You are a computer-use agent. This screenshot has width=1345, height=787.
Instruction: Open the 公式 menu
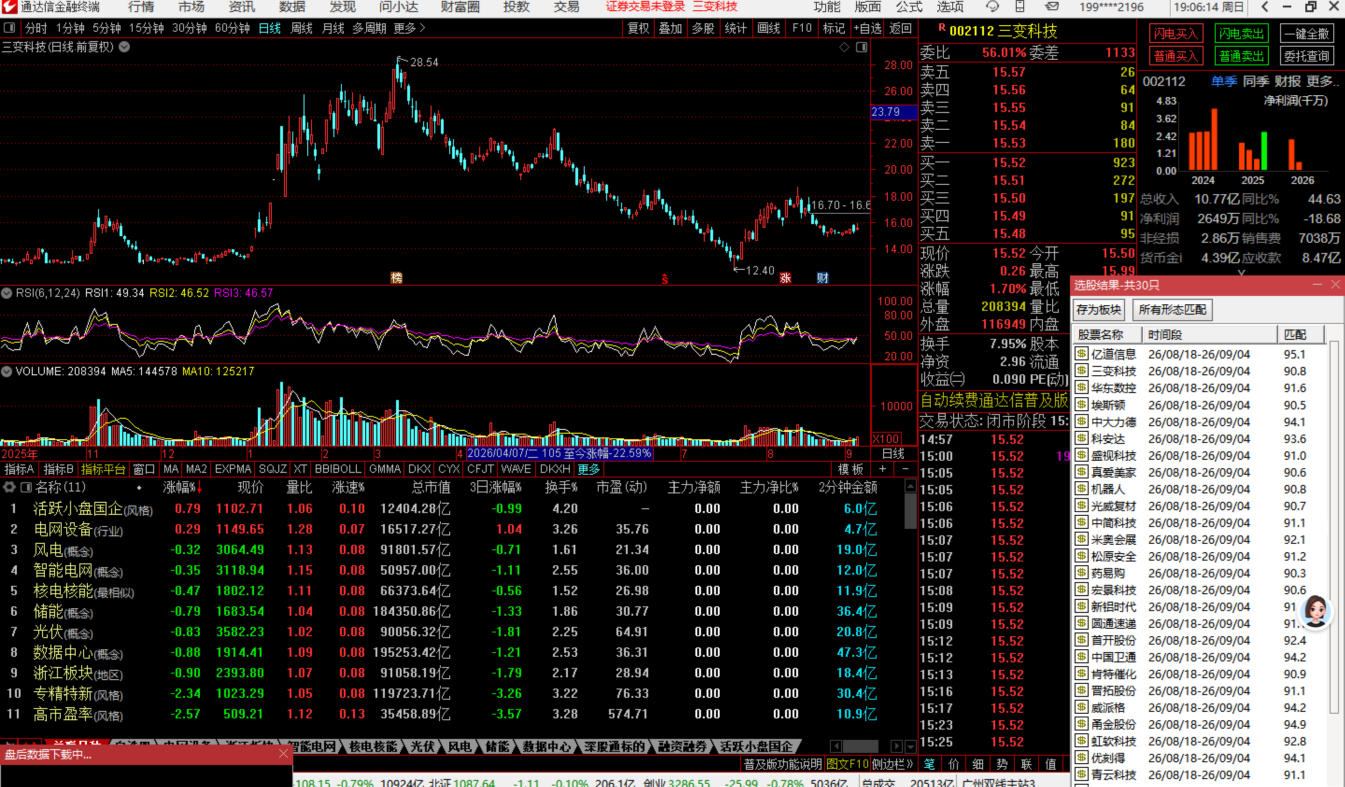point(909,7)
